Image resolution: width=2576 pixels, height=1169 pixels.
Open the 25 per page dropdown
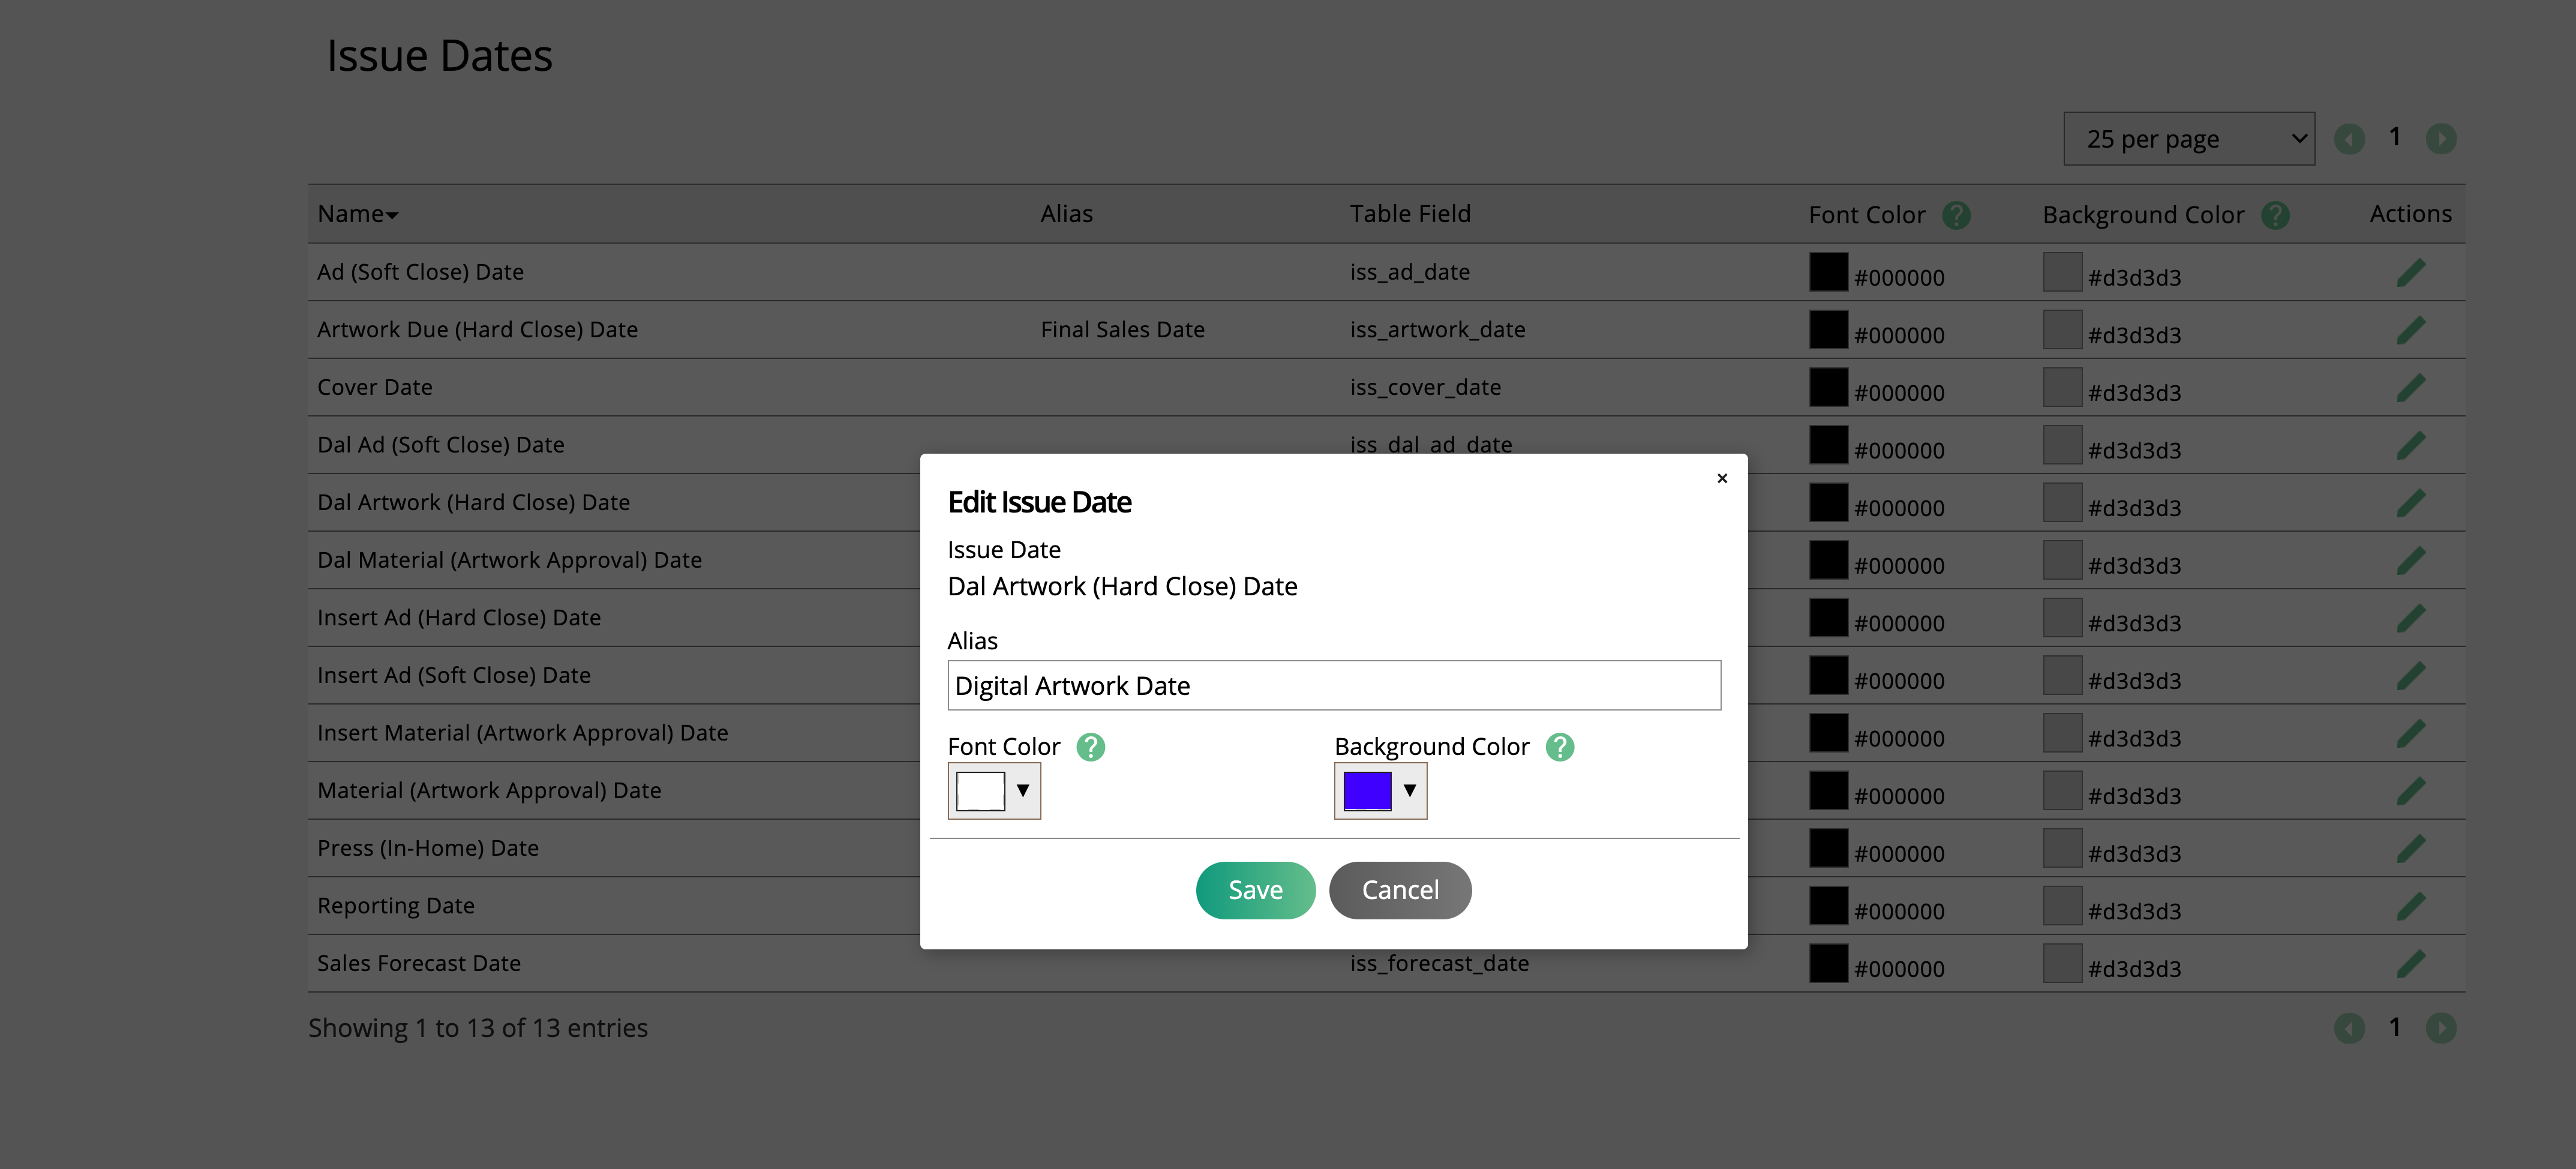click(2189, 139)
